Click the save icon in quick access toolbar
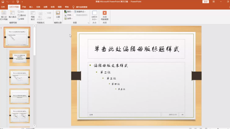230x129 pixels. [3, 2]
